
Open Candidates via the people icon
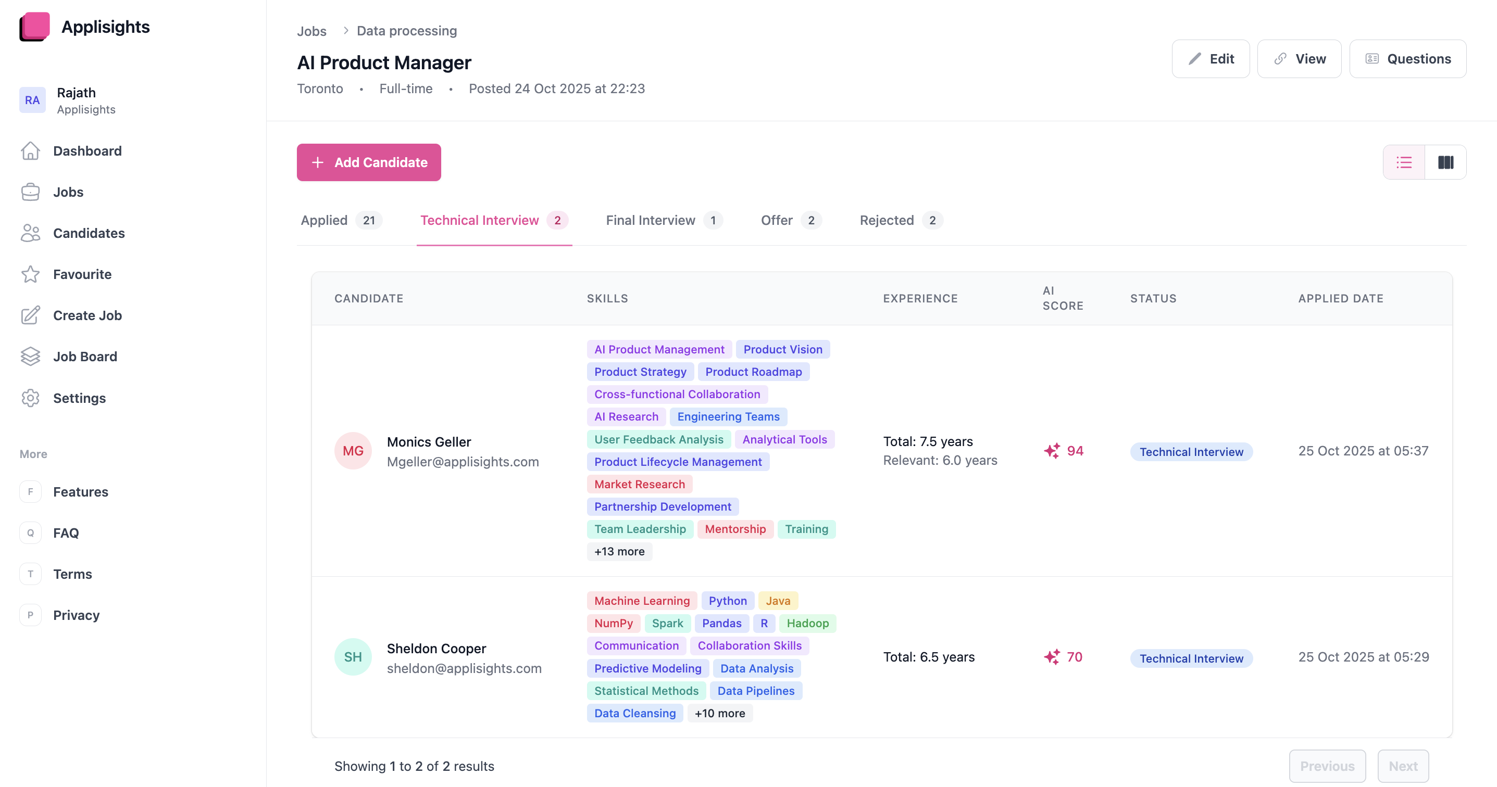point(30,233)
